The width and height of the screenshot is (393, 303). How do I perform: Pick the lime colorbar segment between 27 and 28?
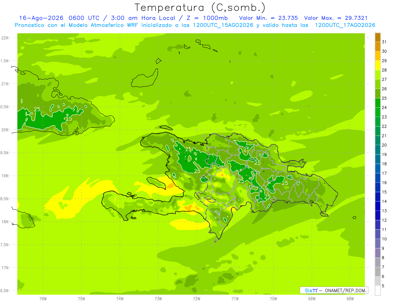[378, 75]
